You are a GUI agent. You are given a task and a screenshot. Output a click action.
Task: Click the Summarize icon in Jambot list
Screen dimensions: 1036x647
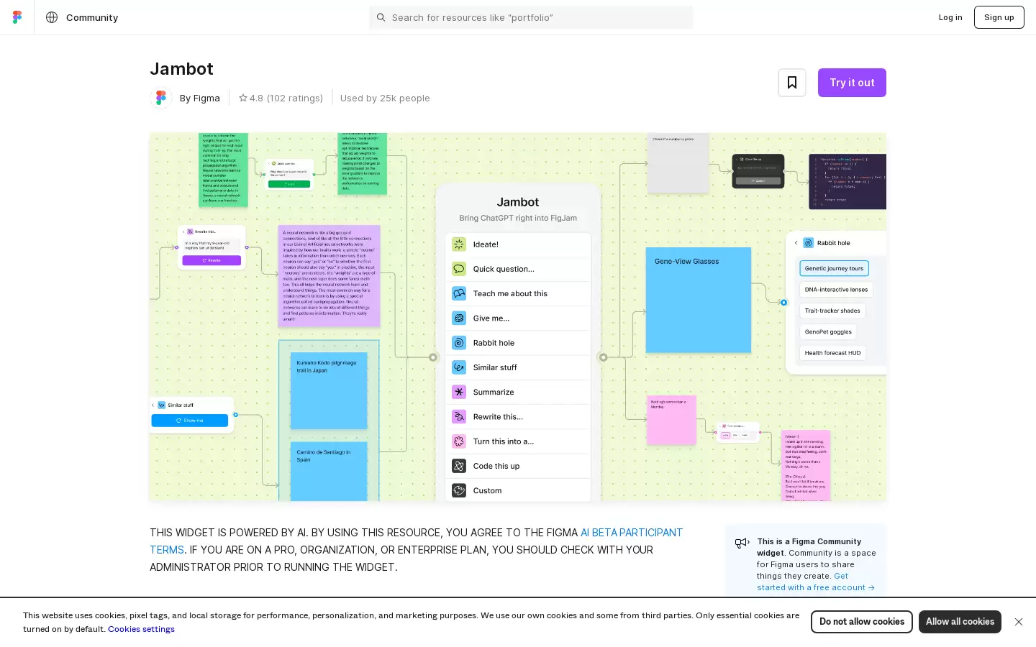click(x=459, y=392)
